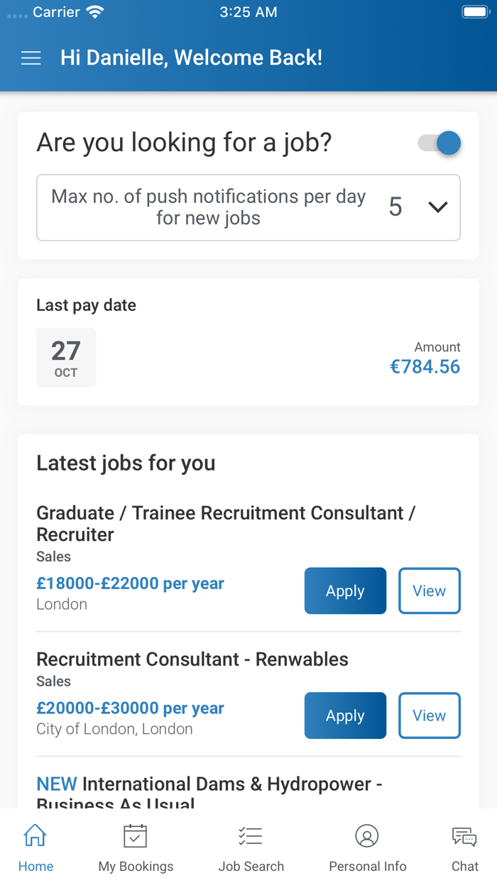The image size is (497, 883).
Task: Check the battery icon in status bar
Action: pos(474,13)
